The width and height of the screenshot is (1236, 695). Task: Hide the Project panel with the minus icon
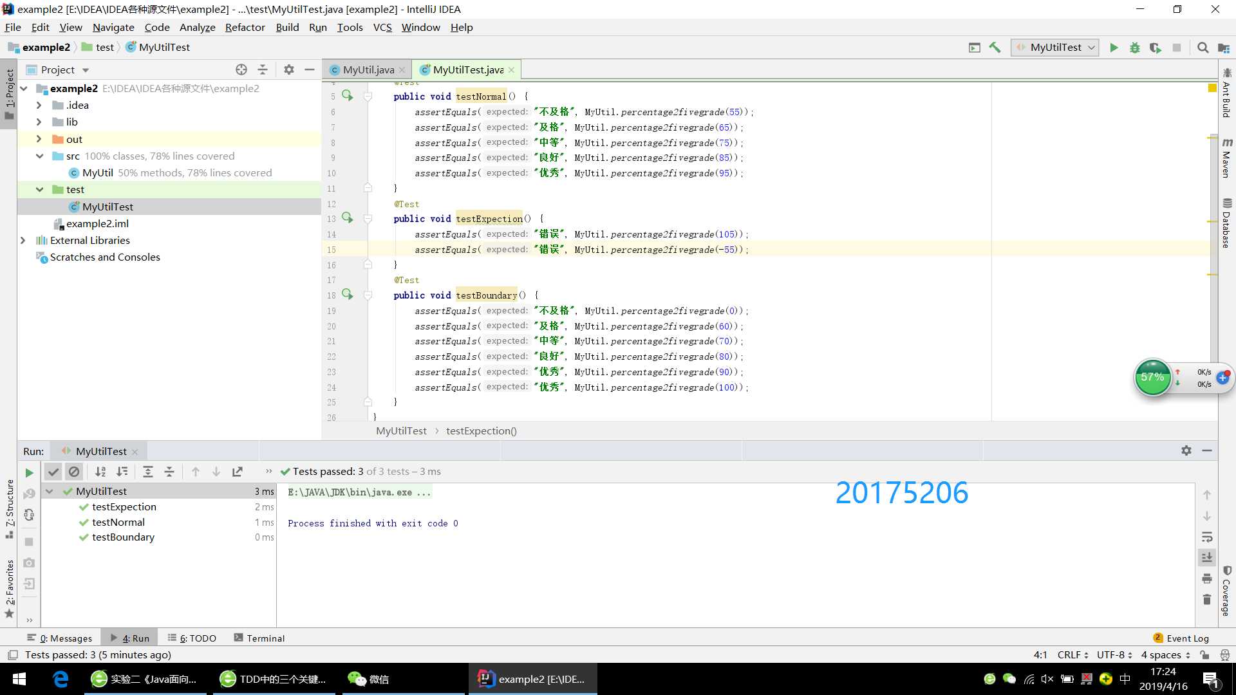310,69
